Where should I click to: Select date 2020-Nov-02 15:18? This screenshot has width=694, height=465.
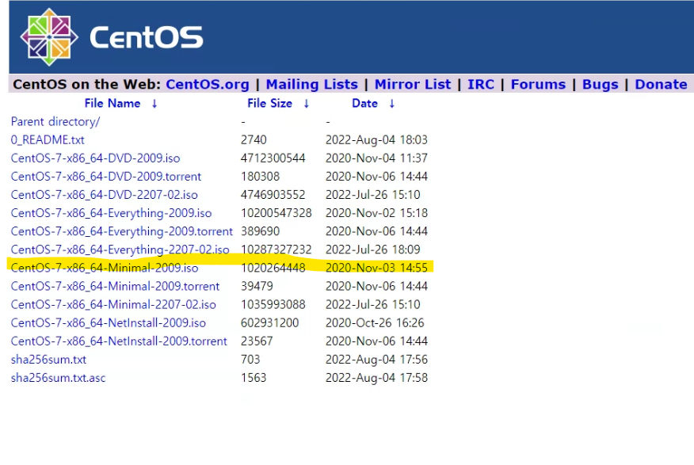point(376,213)
